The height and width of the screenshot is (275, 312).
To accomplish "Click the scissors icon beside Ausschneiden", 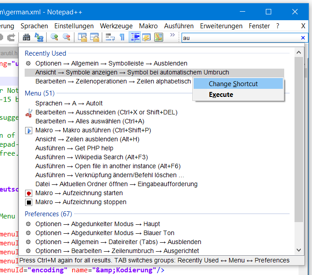I will 29,113.
